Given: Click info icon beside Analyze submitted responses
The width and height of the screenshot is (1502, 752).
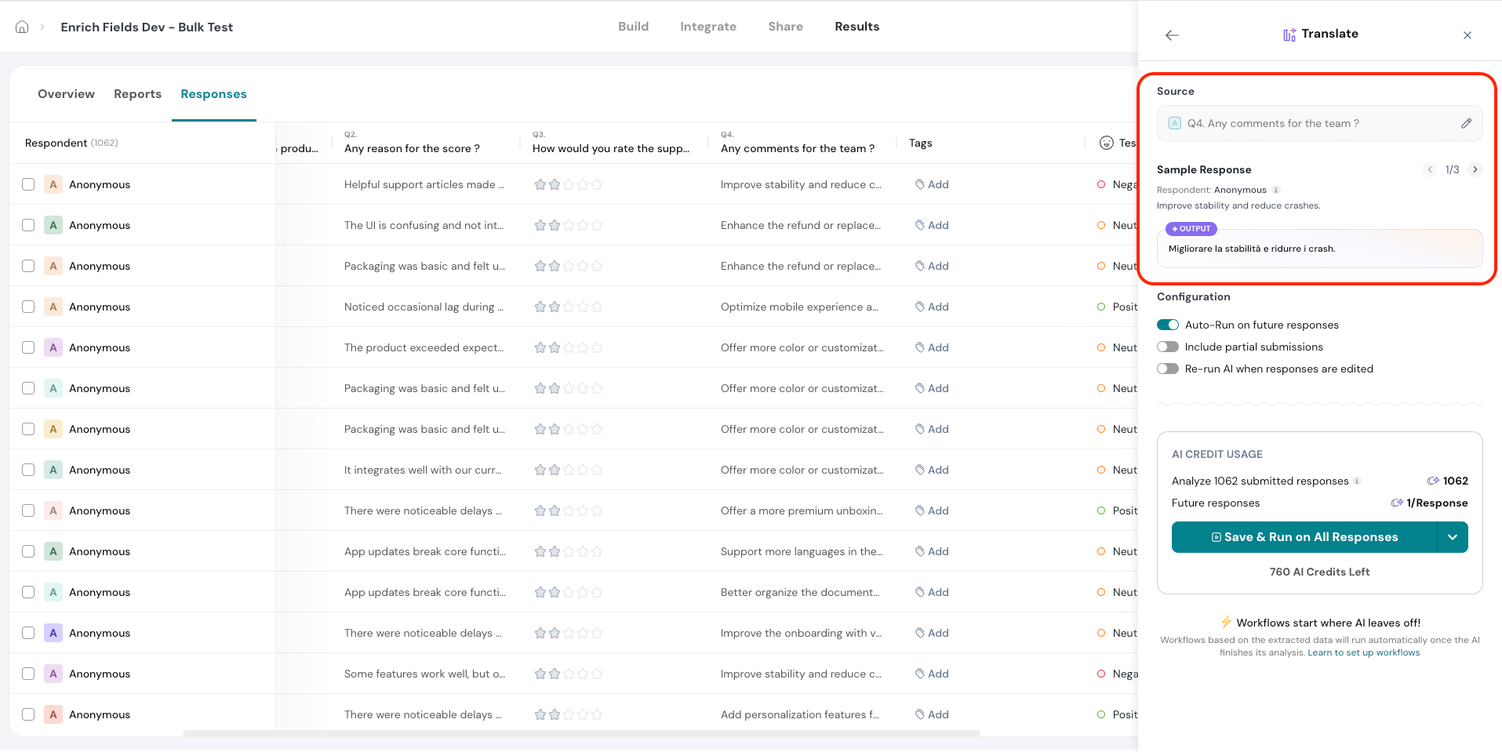Looking at the screenshot, I should [1357, 481].
